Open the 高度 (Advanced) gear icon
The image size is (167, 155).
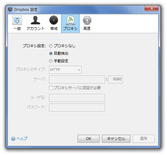click(87, 20)
